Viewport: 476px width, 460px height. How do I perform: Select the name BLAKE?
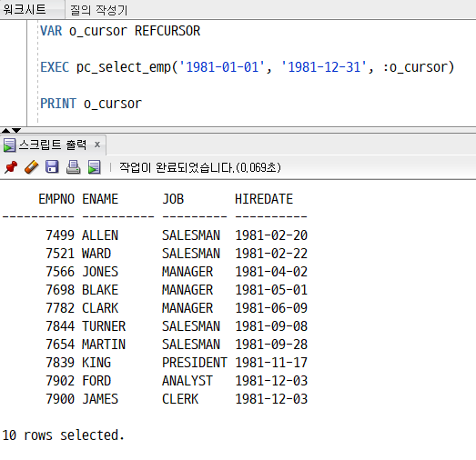(100, 290)
